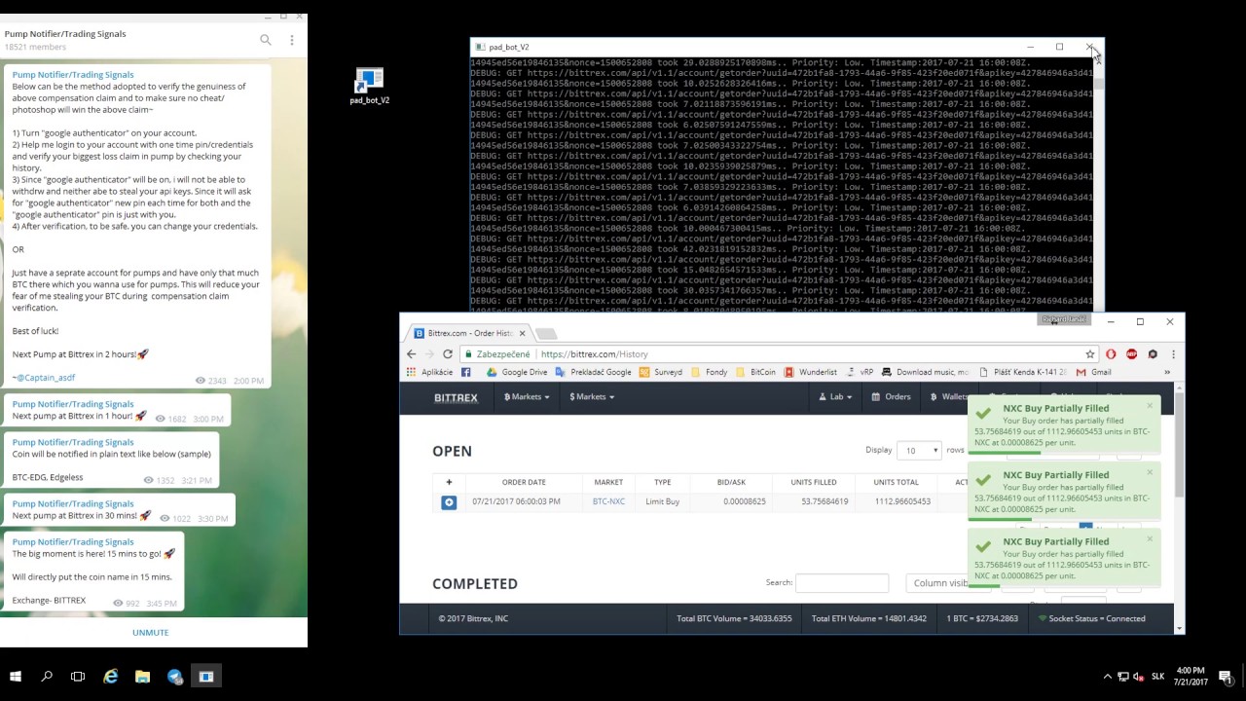This screenshot has width=1246, height=701.
Task: Open the Windows Start menu
Action: (x=16, y=676)
